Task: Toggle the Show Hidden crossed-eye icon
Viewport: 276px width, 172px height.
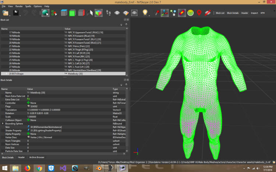Action: pyautogui.click(x=208, y=13)
